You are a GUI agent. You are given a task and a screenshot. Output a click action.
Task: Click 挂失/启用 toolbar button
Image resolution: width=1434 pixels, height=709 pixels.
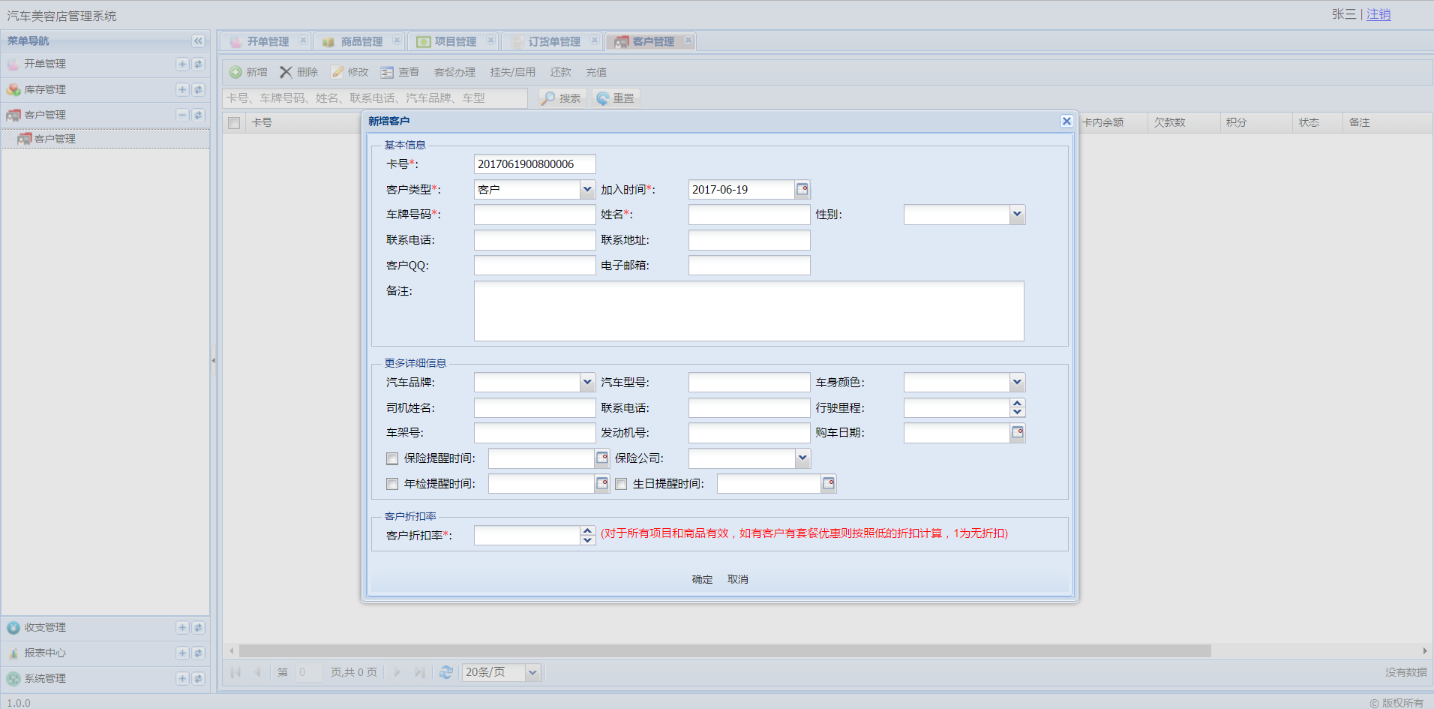(512, 72)
